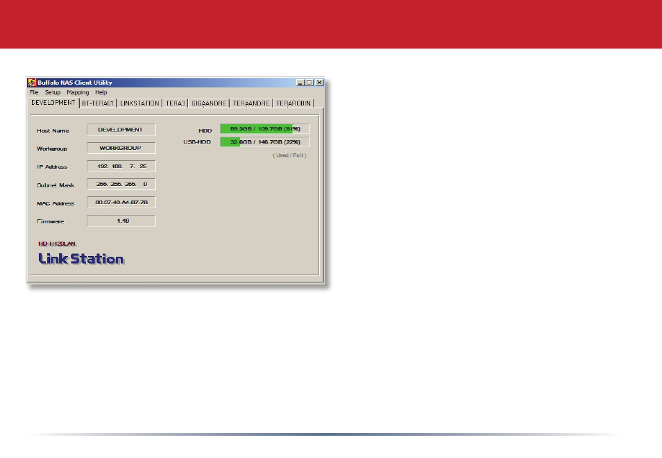Image resolution: width=662 pixels, height=458 pixels.
Task: Click the USB-HDD usage bar at 22%
Action: click(x=264, y=142)
